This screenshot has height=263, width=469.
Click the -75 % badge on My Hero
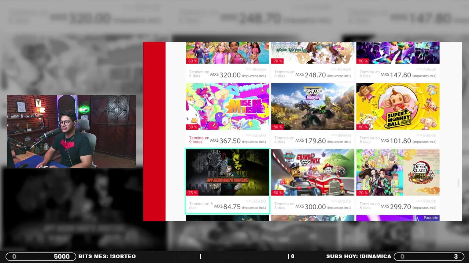pyautogui.click(x=192, y=193)
